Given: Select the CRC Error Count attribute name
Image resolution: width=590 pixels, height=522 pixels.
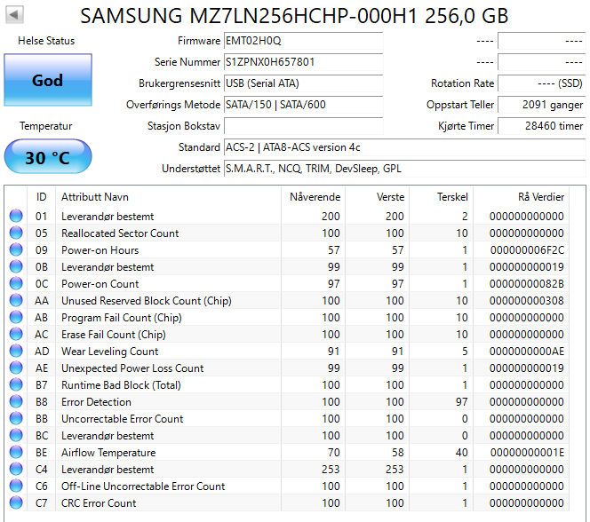Looking at the screenshot, I should coord(99,503).
